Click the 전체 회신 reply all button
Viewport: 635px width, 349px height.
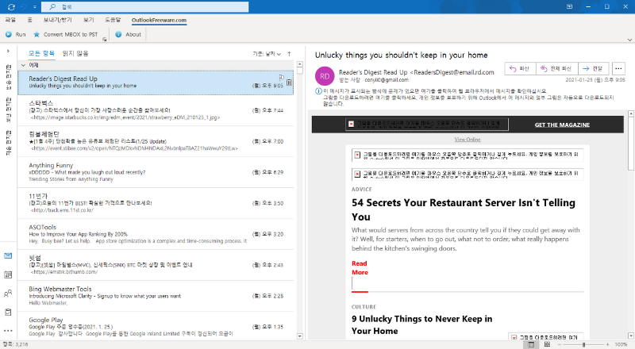point(557,68)
